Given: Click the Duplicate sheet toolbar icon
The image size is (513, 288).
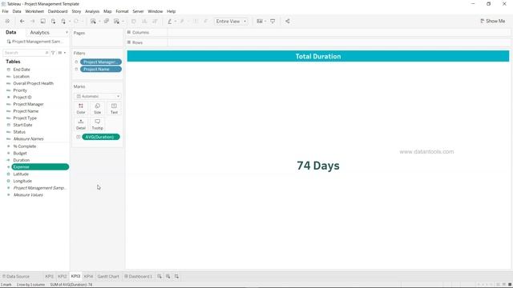Looking at the screenshot, I should (x=107, y=22).
